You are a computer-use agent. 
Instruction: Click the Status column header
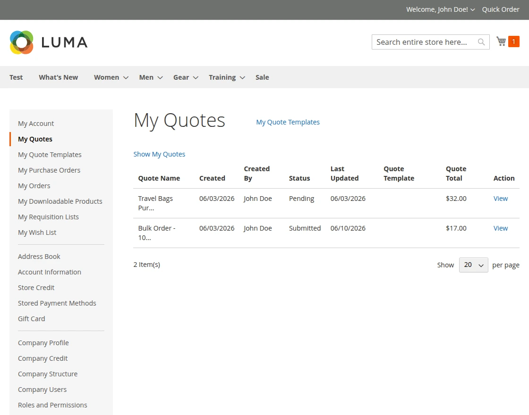299,178
